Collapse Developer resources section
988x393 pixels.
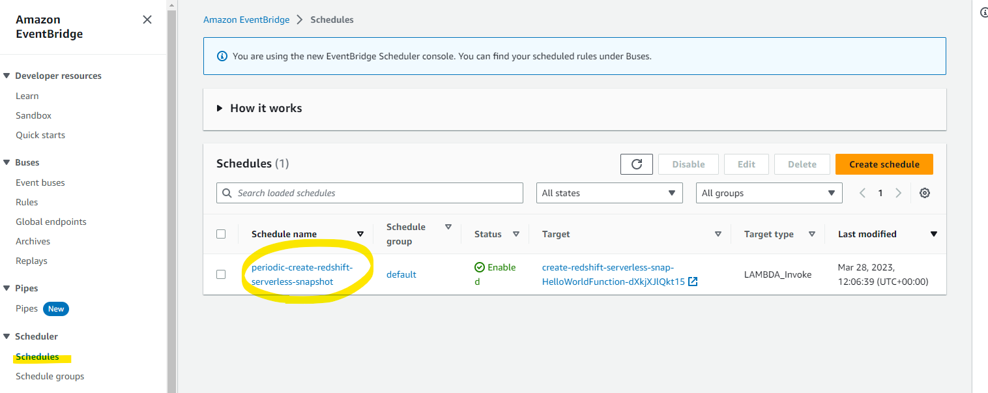pyautogui.click(x=7, y=76)
